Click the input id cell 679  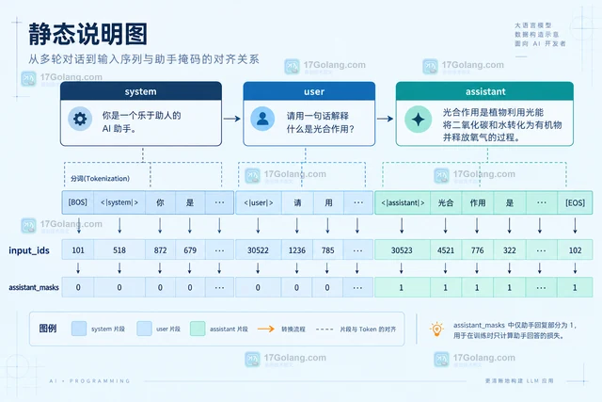[x=190, y=250]
